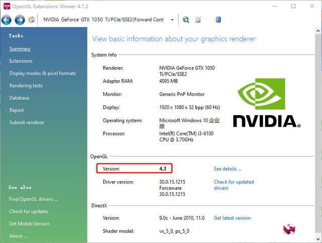Click scrollbar up arrow
The height and width of the screenshot is (243, 322).
pos(318,31)
